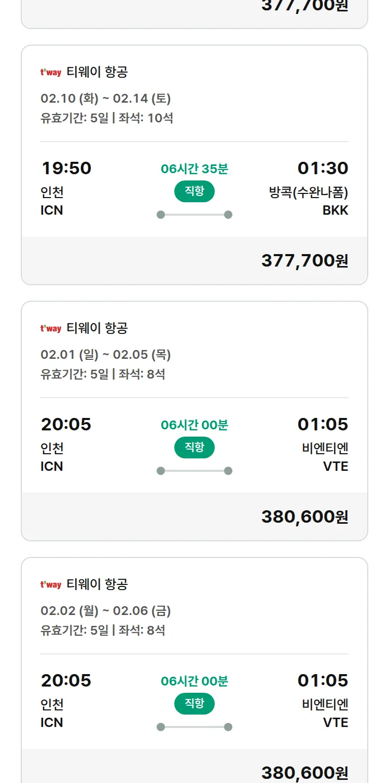This screenshot has height=783, width=389.
Task: Click 직항 badge on the 02.01~02.05 flight
Action: coord(194,448)
